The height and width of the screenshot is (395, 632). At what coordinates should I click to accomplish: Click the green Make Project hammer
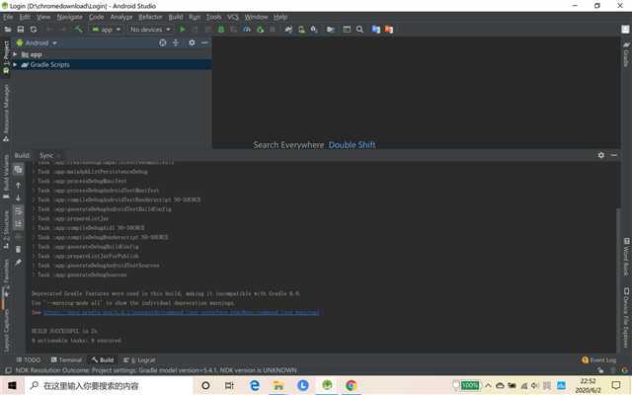79,29
